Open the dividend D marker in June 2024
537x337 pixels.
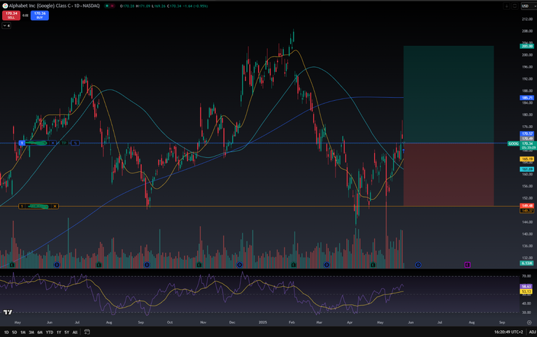57,265
